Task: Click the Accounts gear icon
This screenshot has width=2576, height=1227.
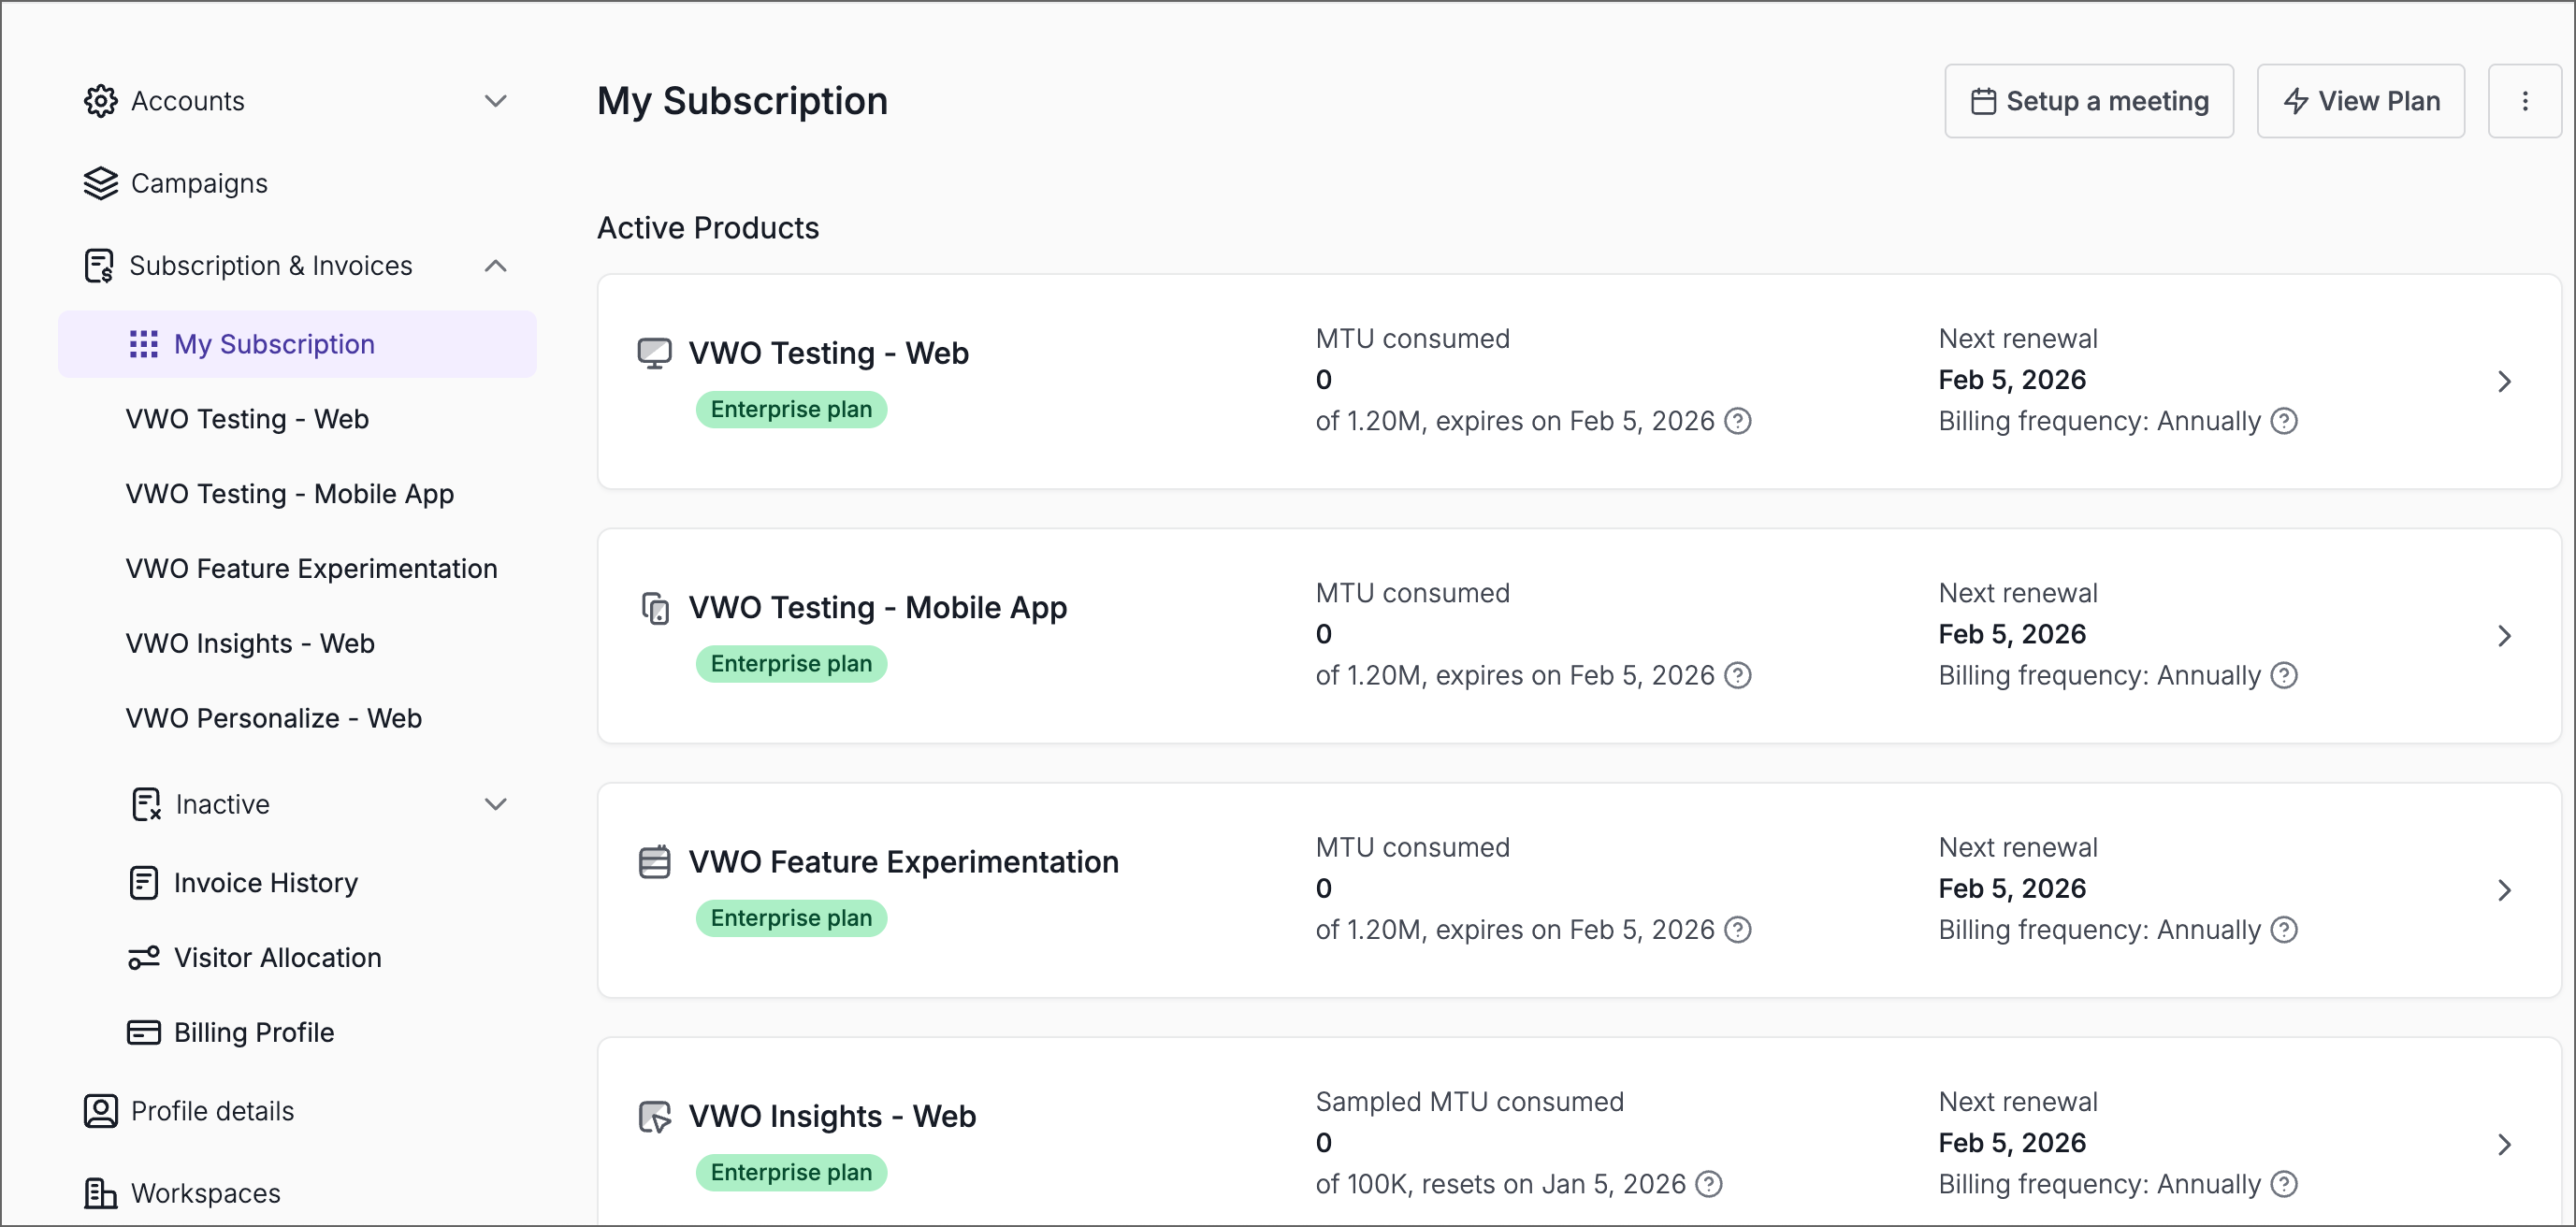Action: coord(100,101)
